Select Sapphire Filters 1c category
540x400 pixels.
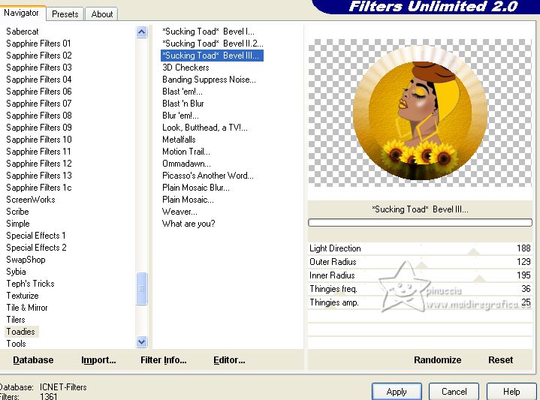click(39, 188)
